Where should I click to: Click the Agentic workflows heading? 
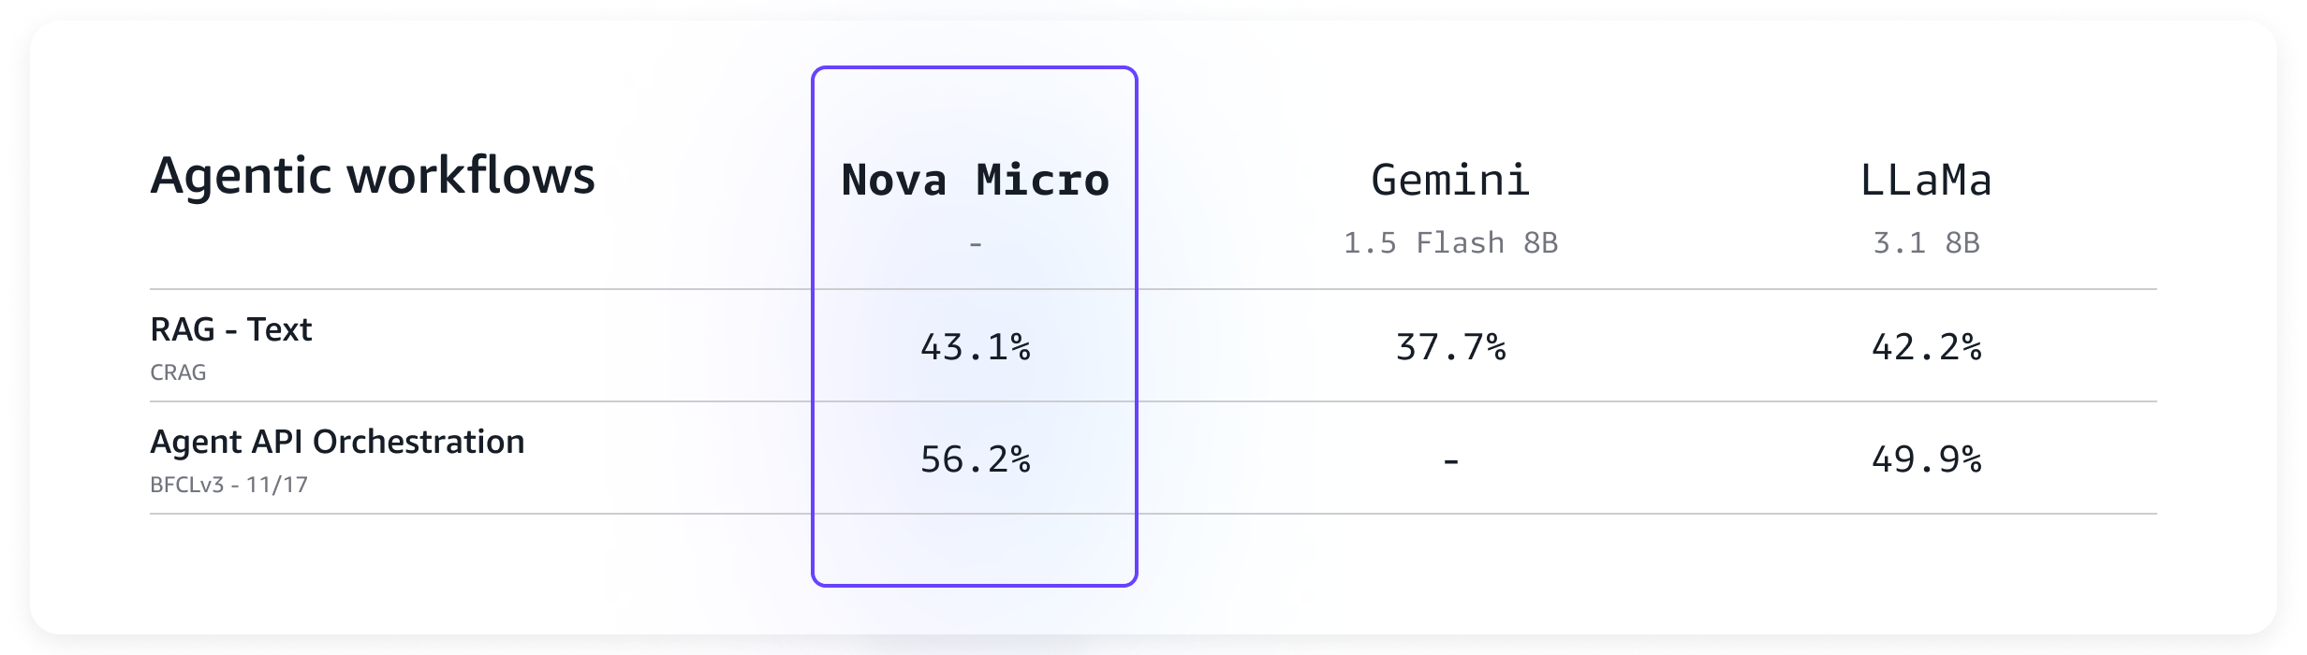(x=372, y=176)
